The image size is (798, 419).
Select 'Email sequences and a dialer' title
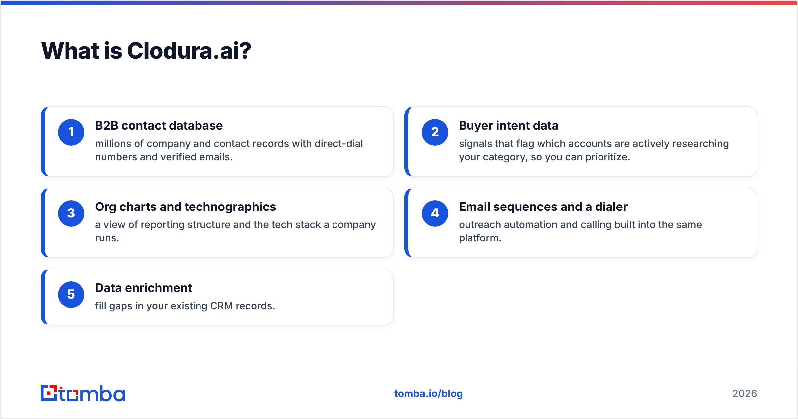point(543,207)
